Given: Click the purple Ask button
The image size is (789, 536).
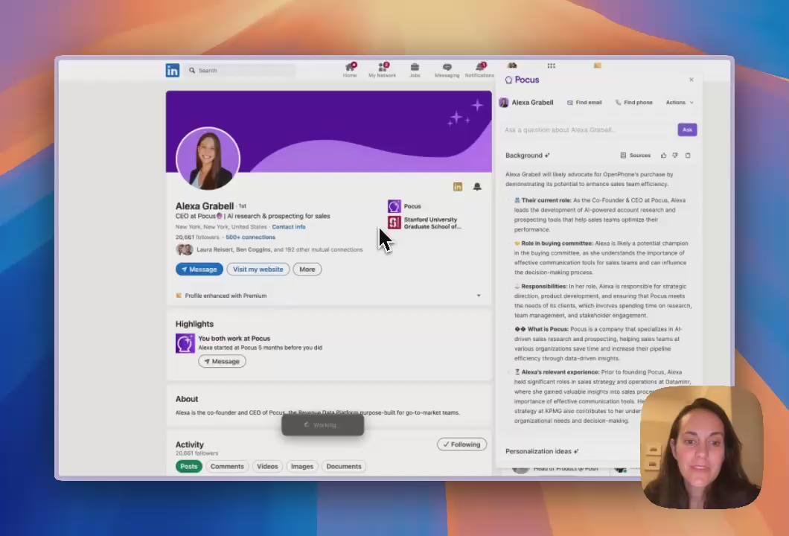Looking at the screenshot, I should coord(687,130).
